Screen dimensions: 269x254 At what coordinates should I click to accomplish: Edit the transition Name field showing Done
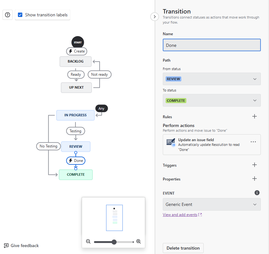211,45
